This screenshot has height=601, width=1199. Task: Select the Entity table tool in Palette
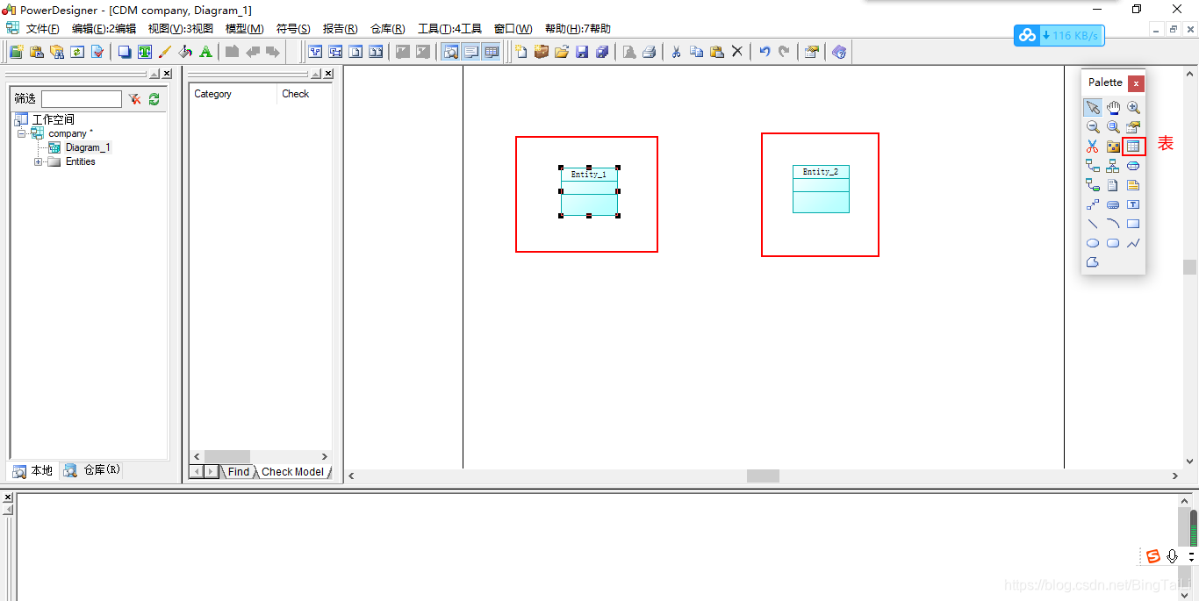coord(1133,147)
